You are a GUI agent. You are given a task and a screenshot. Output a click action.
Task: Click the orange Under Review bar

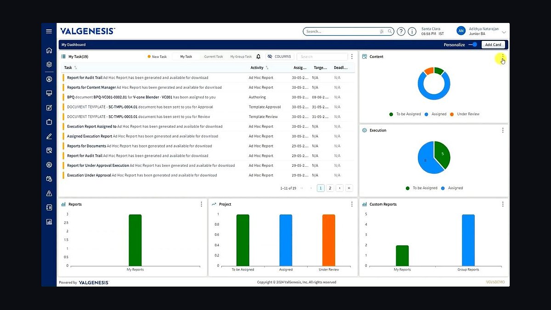[329, 240]
